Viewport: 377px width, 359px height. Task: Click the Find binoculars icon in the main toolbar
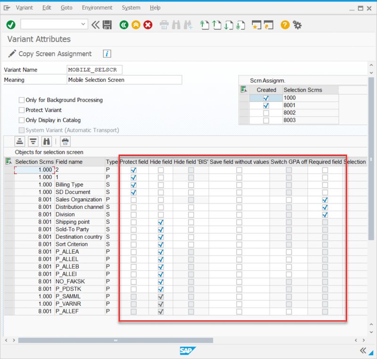176,25
